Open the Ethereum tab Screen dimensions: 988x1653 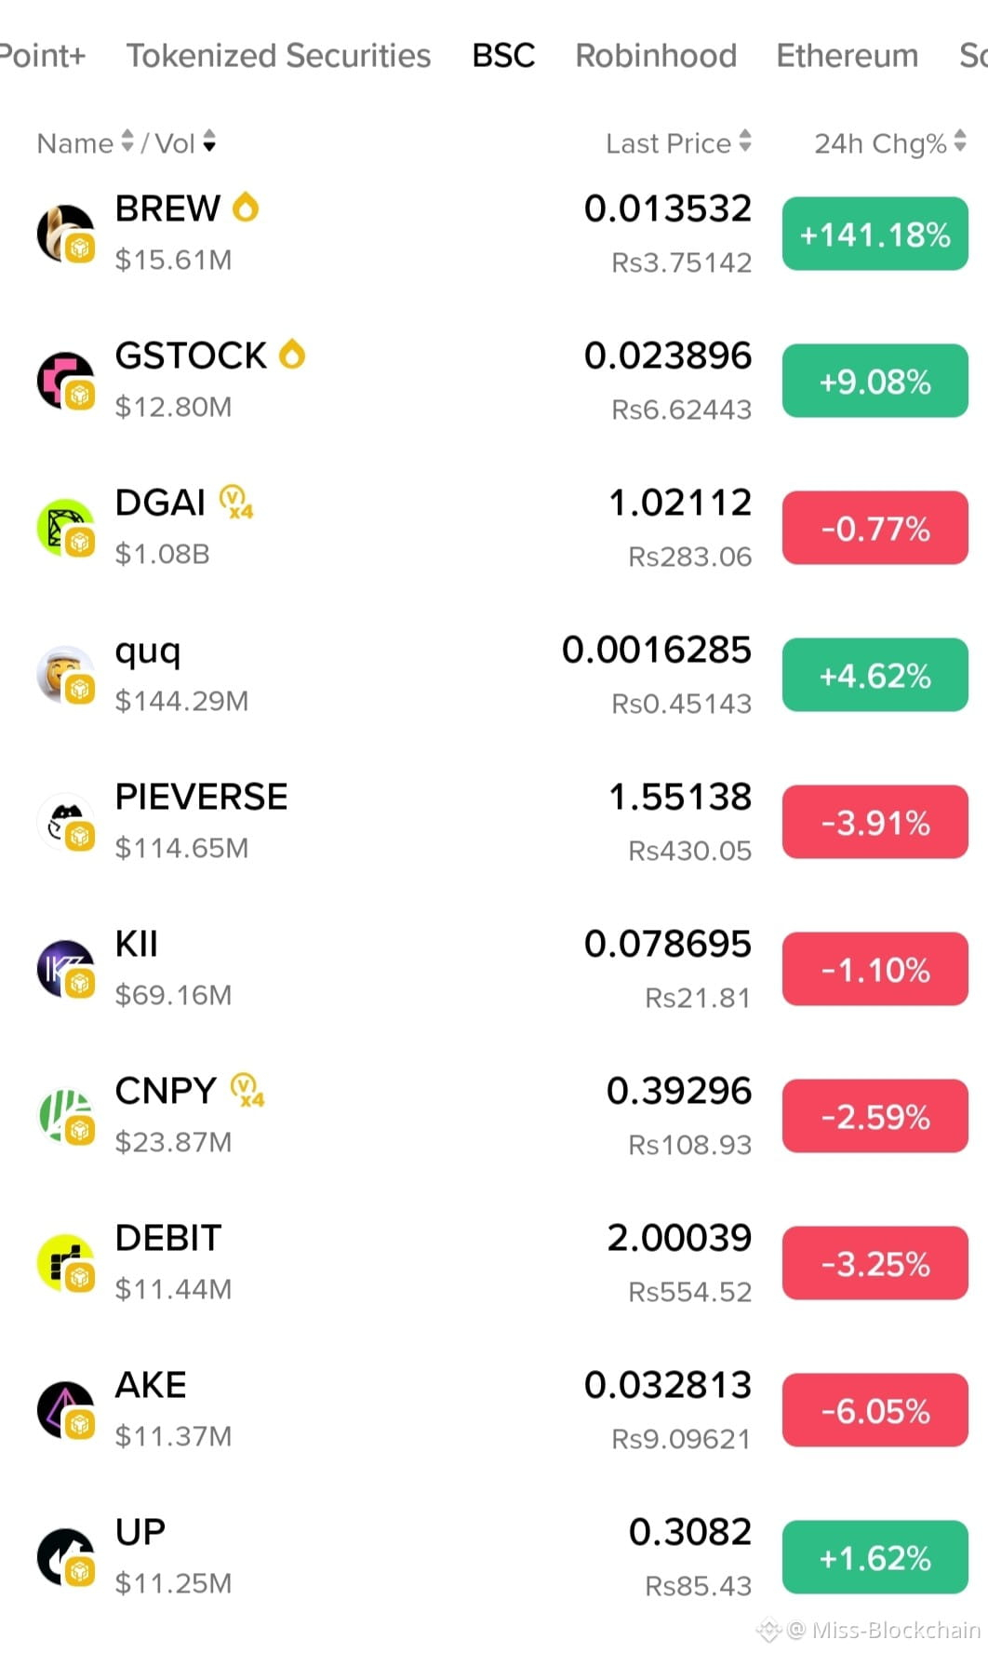tap(847, 55)
